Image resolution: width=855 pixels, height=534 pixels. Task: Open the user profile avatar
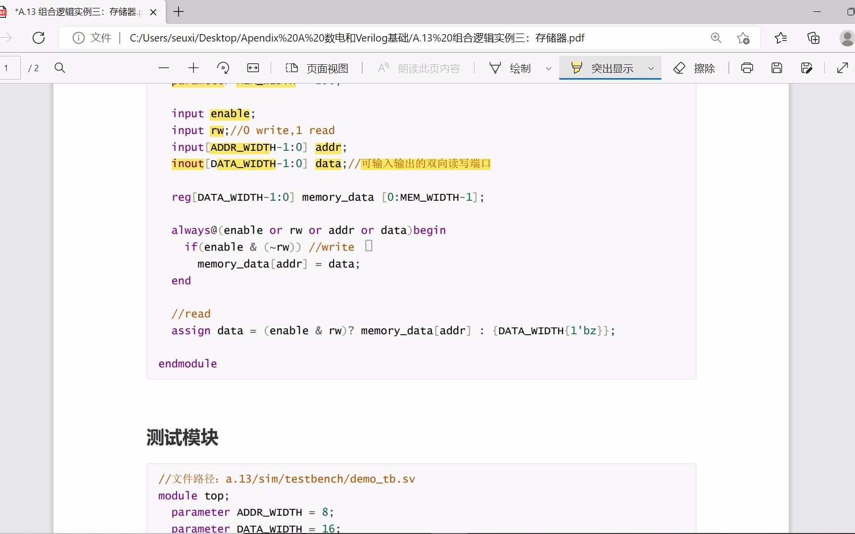[x=847, y=38]
